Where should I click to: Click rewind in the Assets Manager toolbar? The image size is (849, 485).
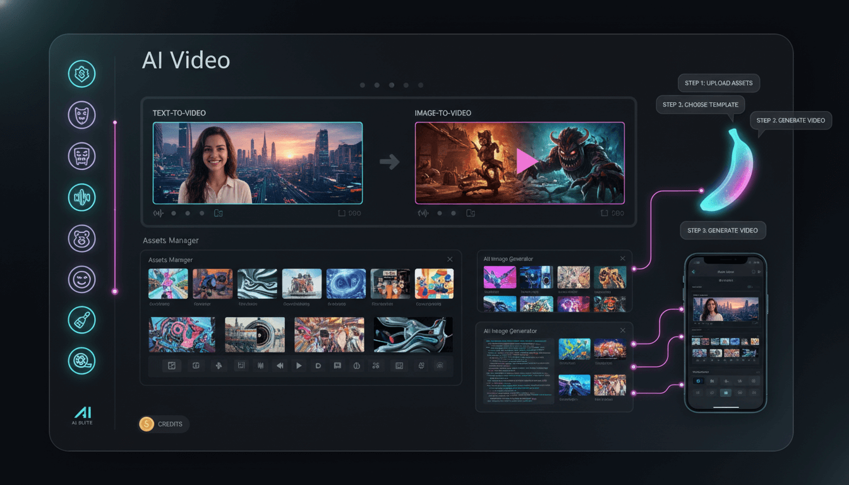click(279, 366)
